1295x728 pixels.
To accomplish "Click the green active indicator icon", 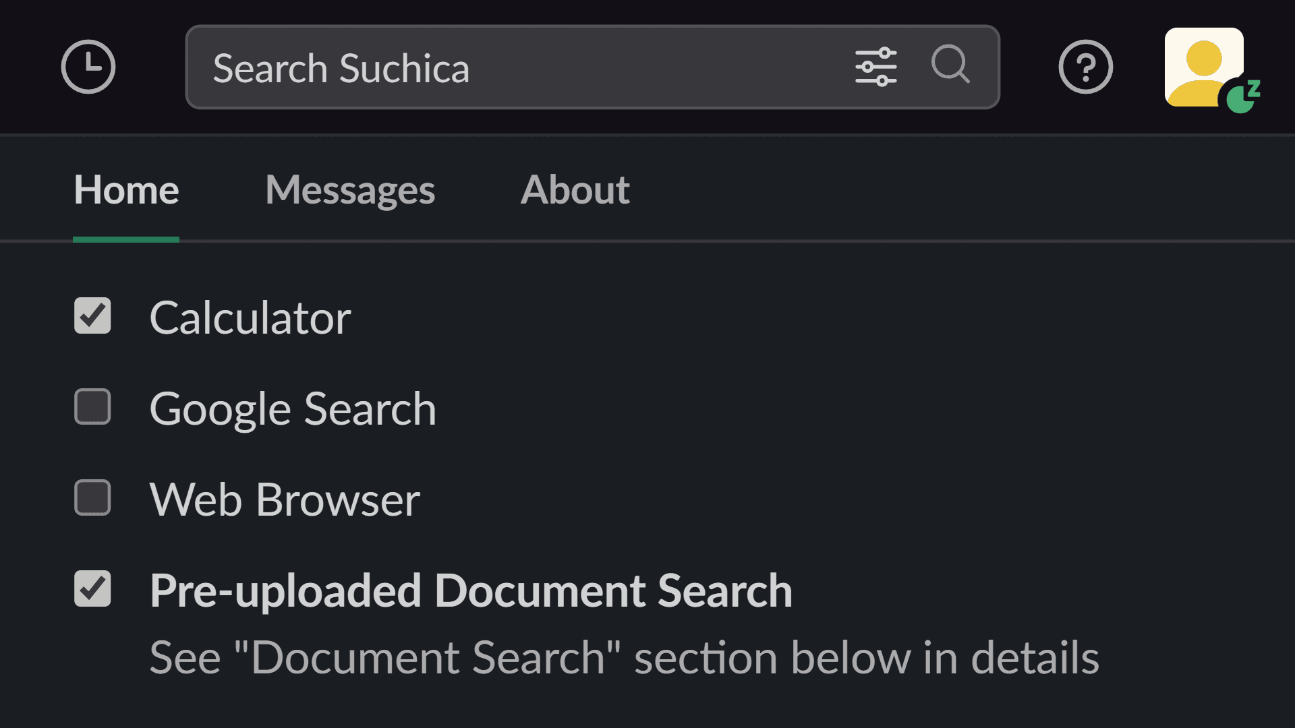I will (x=1241, y=98).
